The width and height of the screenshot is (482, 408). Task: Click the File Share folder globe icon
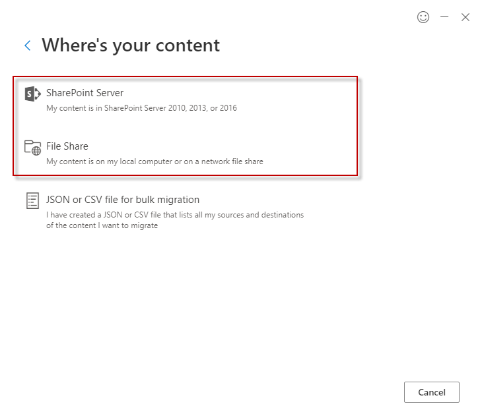point(32,148)
